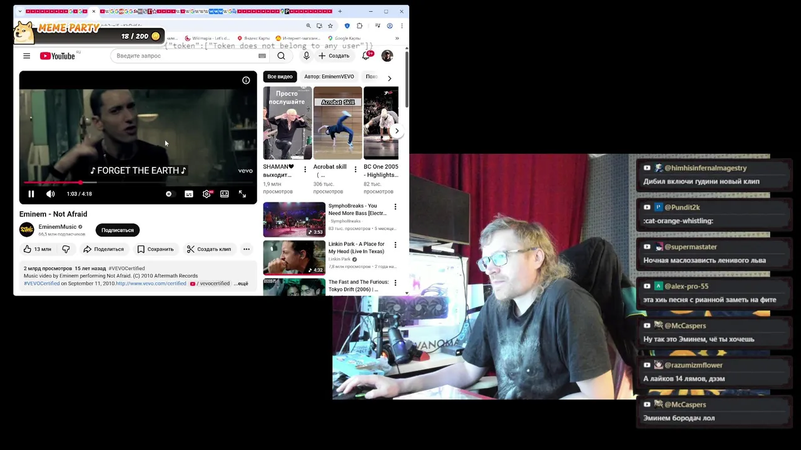This screenshot has width=801, height=450.
Task: Like the video with thumbs up
Action: [x=38, y=249]
